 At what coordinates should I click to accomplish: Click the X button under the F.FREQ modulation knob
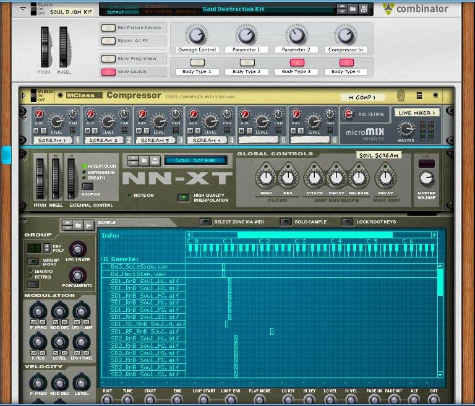[42, 322]
